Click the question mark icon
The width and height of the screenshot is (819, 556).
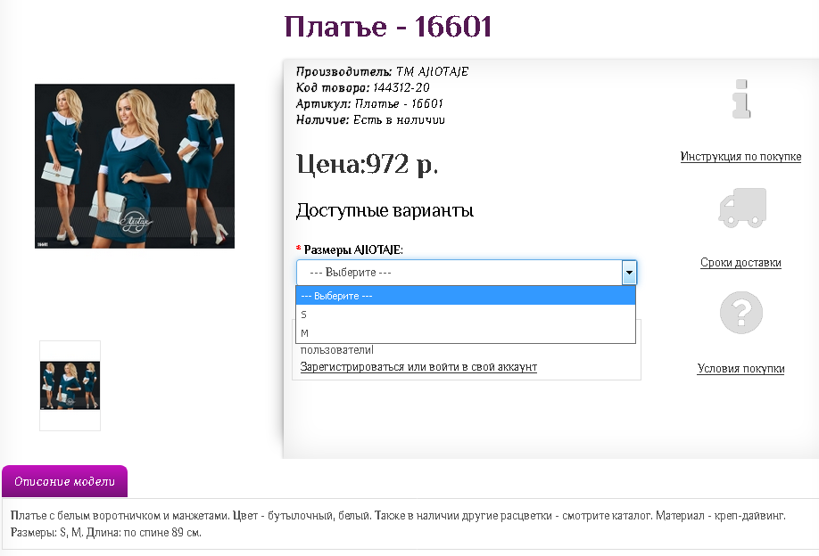[x=741, y=313]
